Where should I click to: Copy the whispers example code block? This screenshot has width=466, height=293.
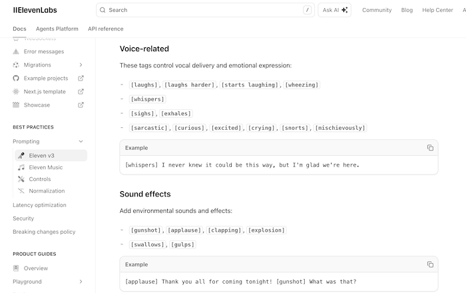pyautogui.click(x=430, y=148)
